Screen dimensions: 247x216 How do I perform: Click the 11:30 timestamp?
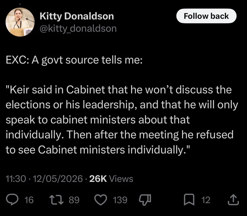pos(16,179)
